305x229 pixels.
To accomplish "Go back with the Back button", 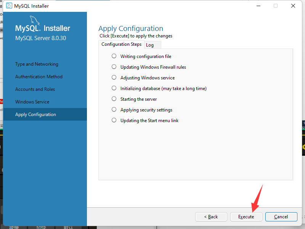I will coord(211,217).
